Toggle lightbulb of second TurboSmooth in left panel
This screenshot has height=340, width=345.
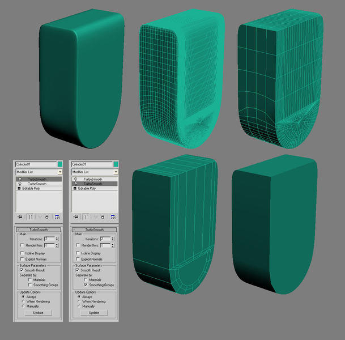[x=20, y=184]
